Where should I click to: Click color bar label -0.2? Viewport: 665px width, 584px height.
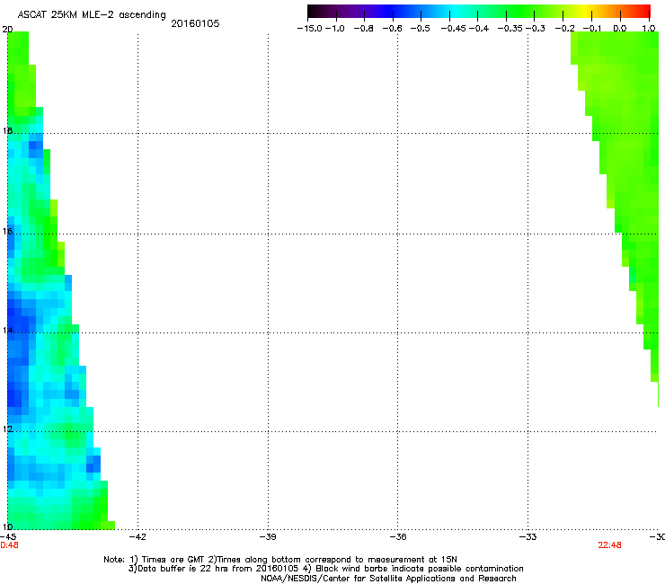coord(565,29)
